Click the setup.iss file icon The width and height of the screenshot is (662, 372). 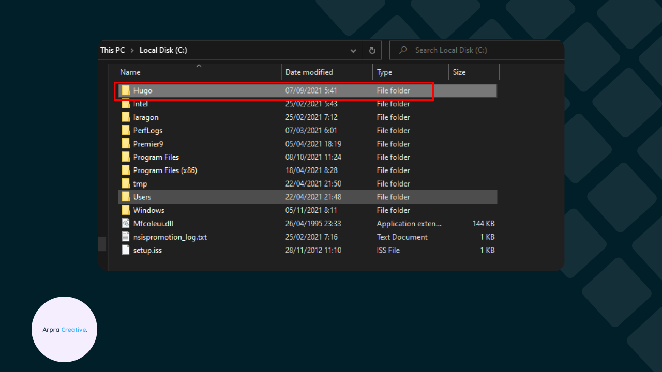click(x=126, y=251)
